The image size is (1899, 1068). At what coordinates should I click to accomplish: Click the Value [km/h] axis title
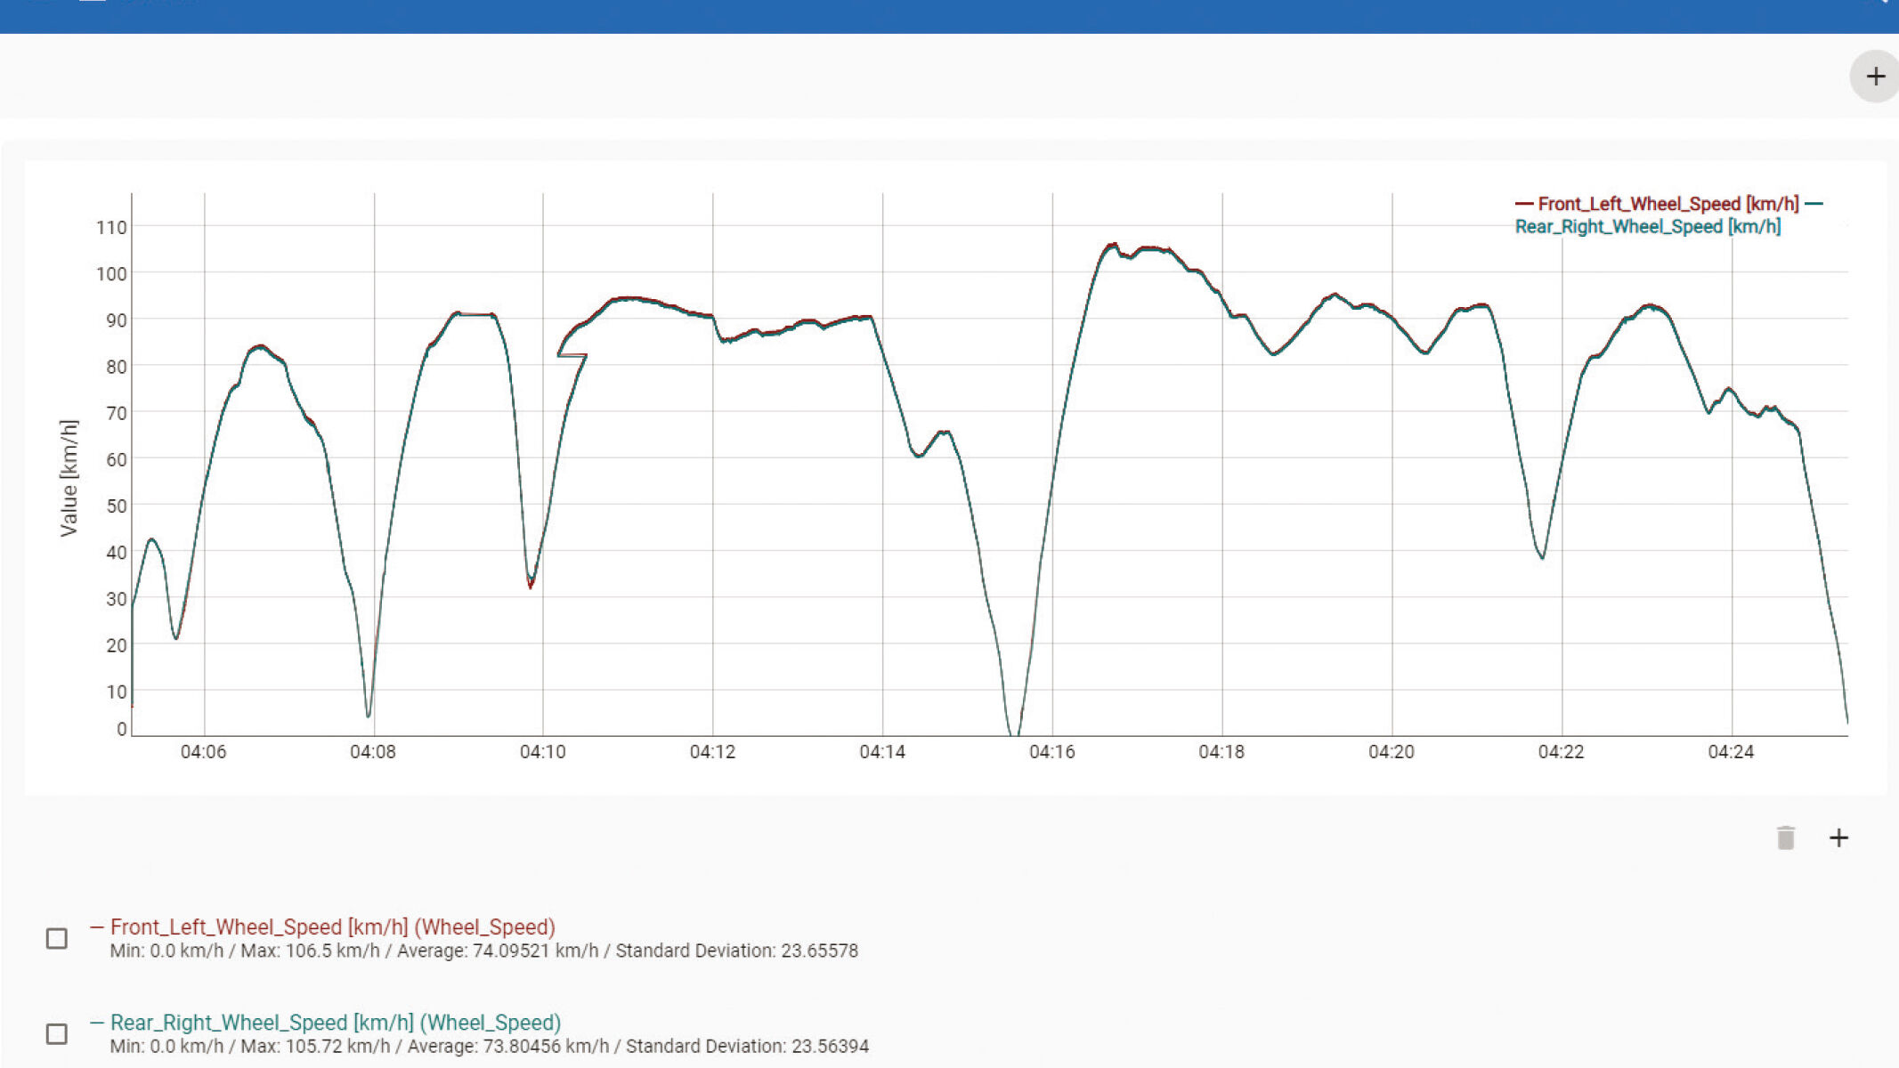[x=69, y=478]
